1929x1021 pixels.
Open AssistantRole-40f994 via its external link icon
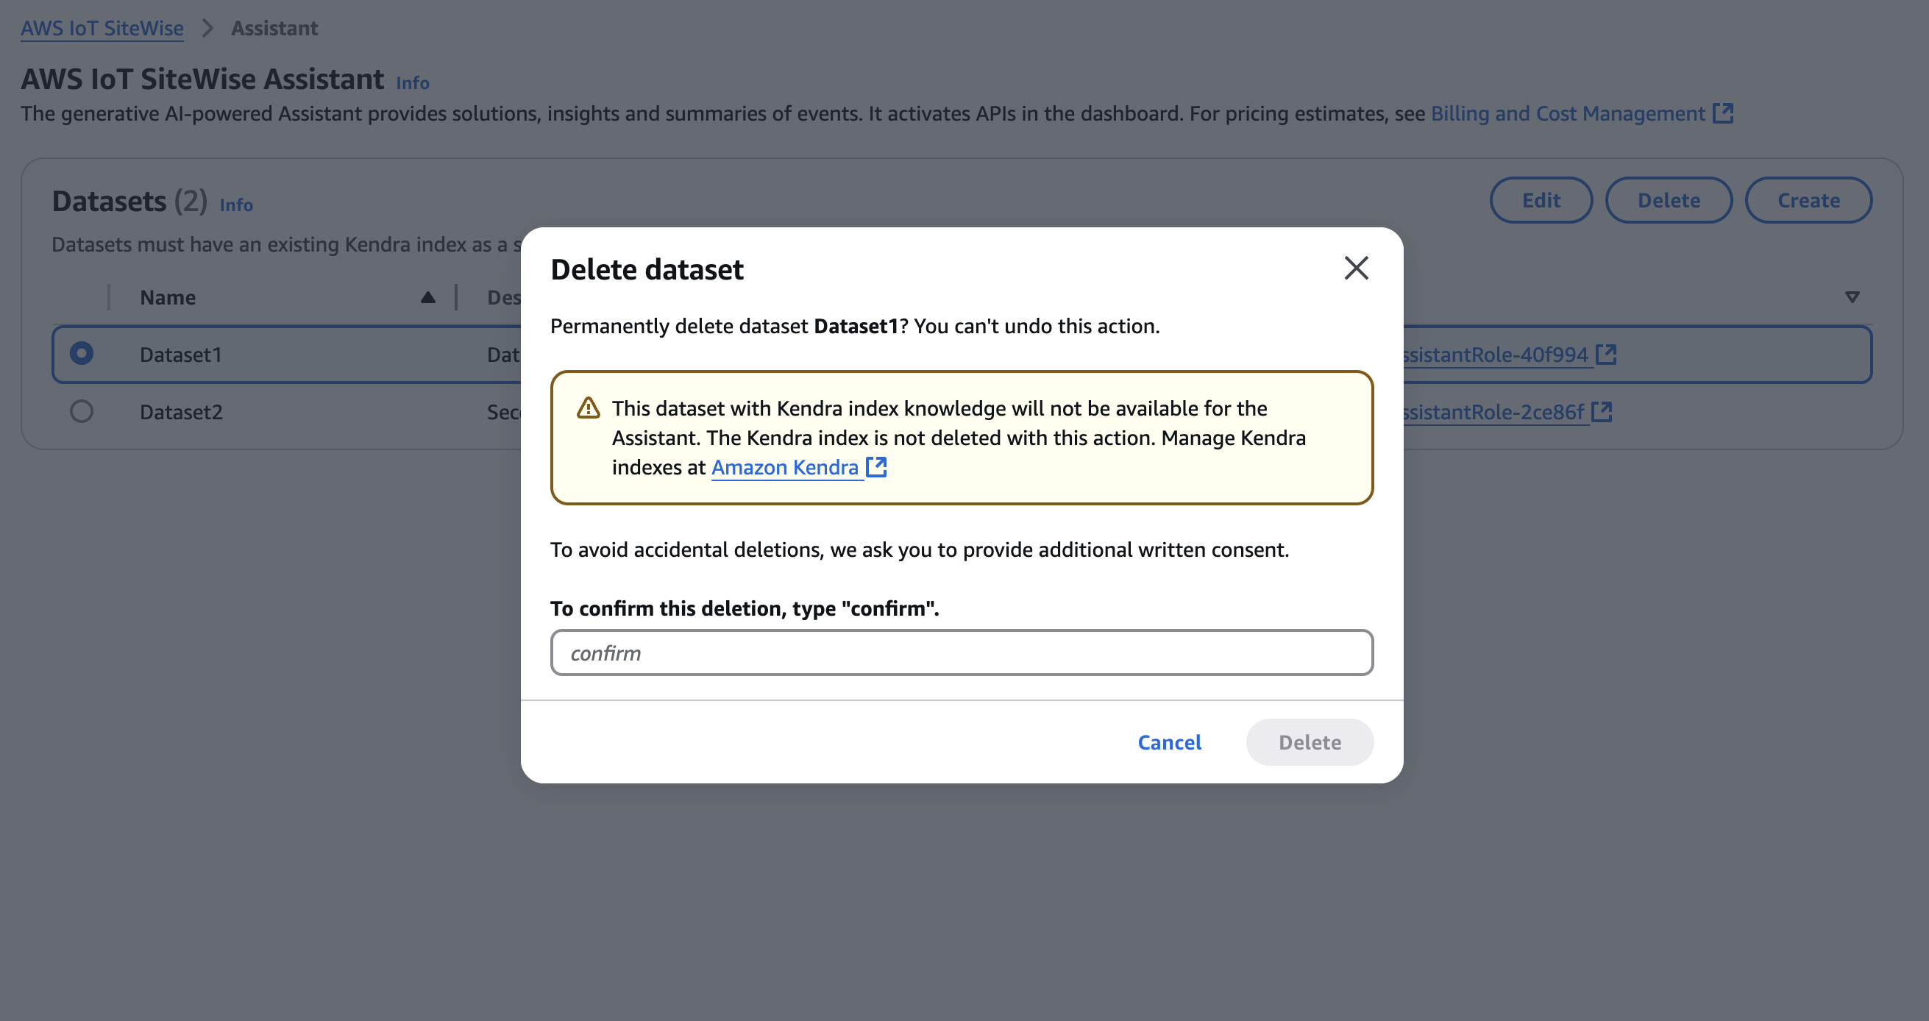coord(1607,353)
